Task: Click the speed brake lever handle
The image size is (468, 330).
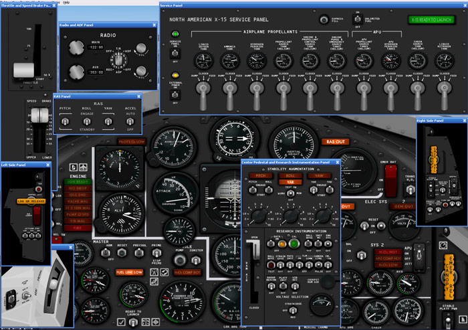Action: pos(39,116)
